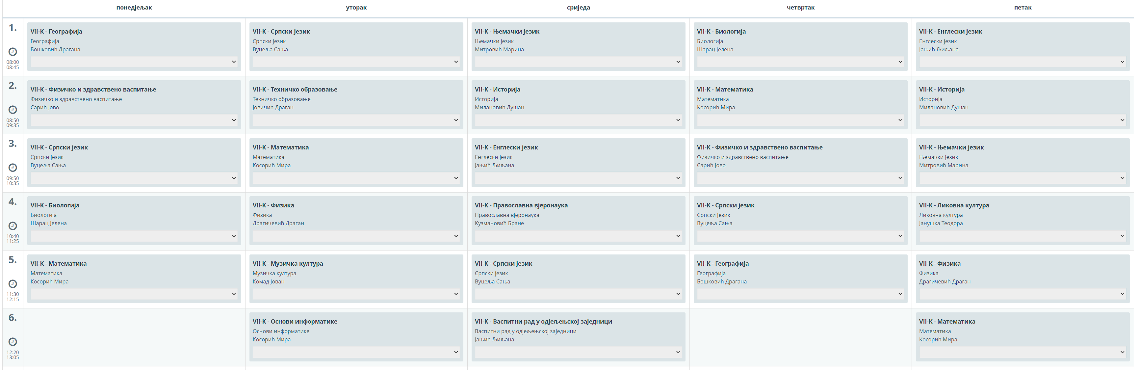Click the empty Thursday sixth period cell
Screen dimensions: 1139x370
800,337
